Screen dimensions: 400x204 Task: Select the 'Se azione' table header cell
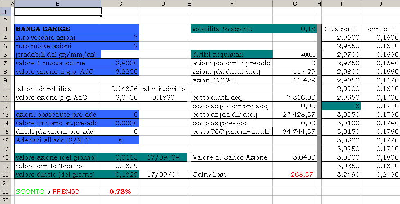point(342,29)
